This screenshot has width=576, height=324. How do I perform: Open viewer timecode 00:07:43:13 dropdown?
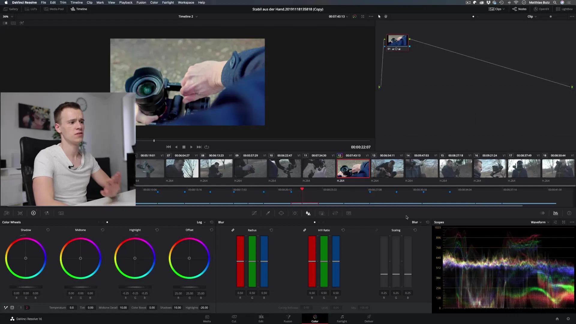click(x=338, y=16)
